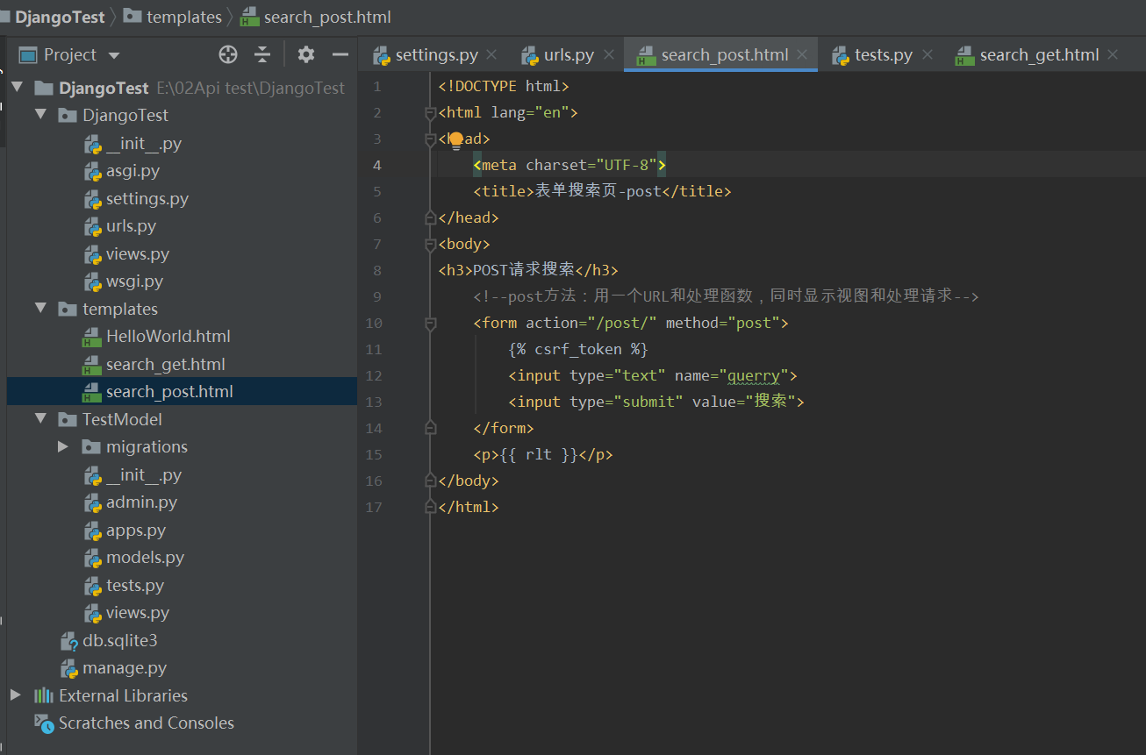
Task: Select db.sqlite3 file
Action: [119, 640]
